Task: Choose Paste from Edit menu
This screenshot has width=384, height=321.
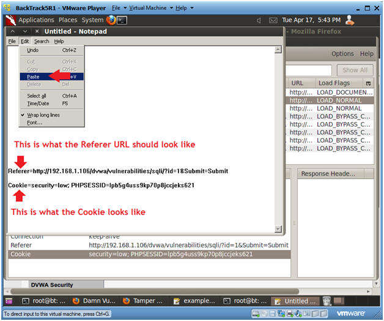Action: [52, 77]
